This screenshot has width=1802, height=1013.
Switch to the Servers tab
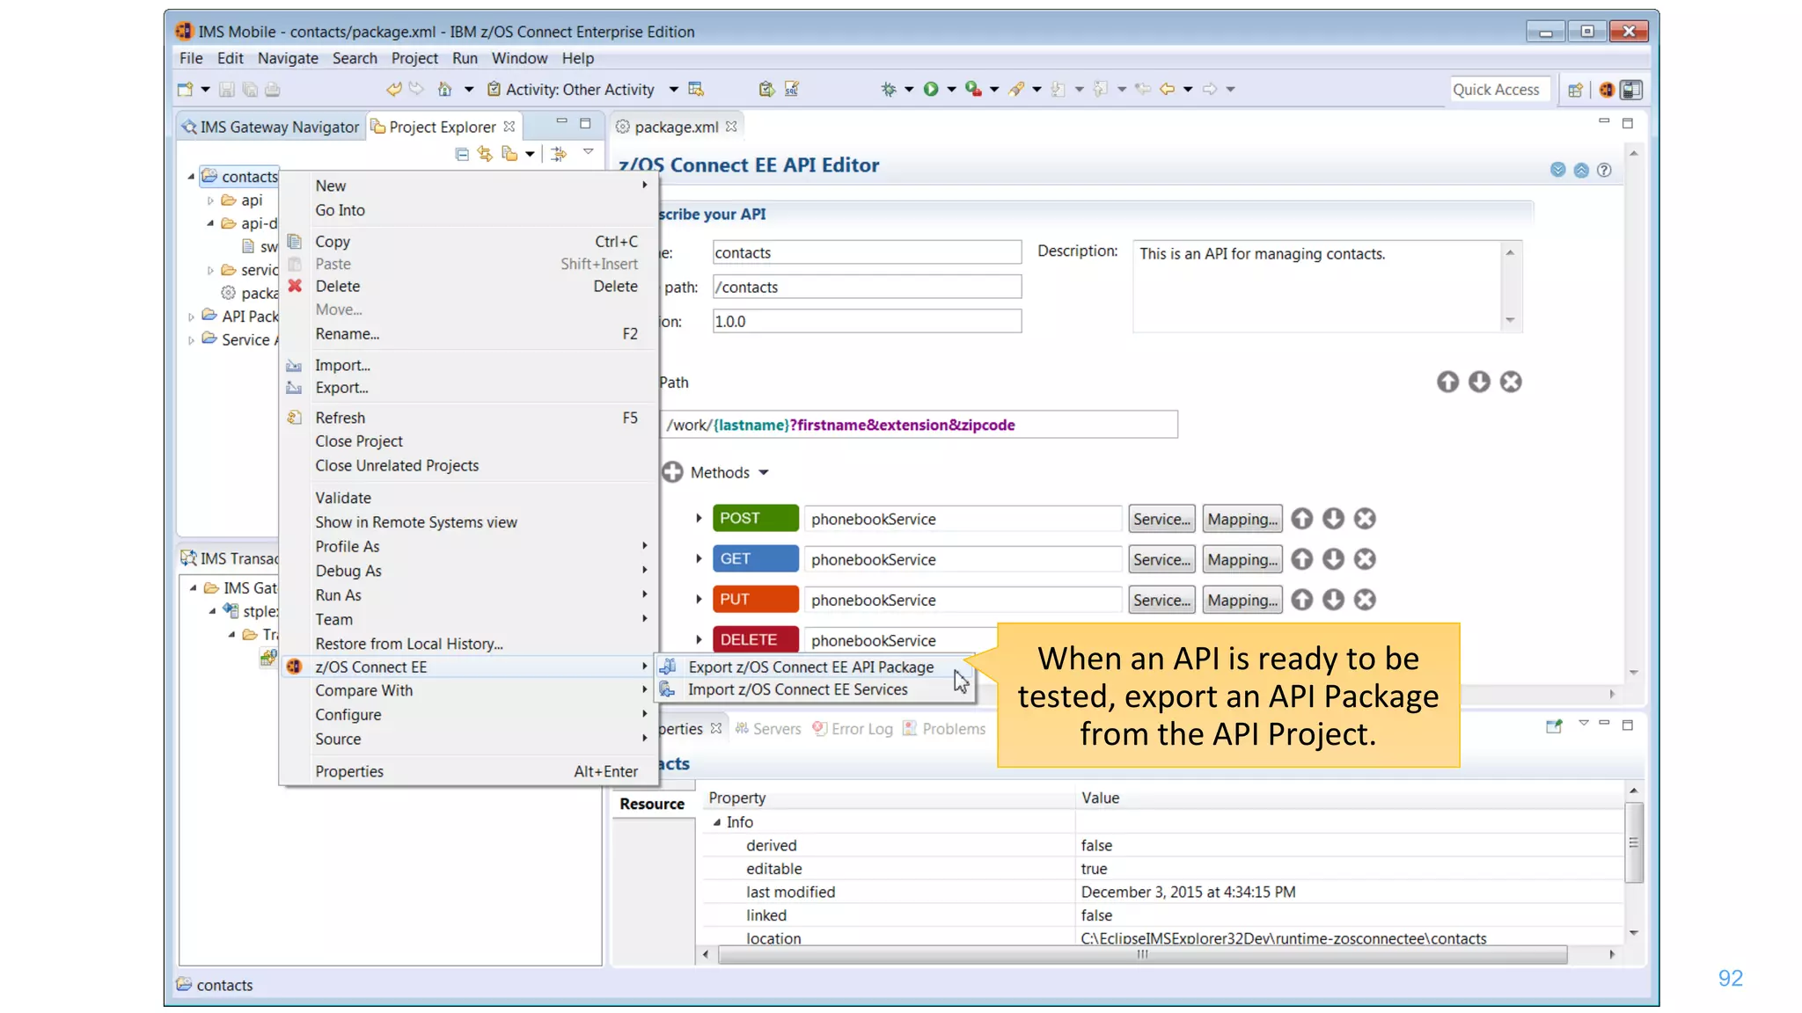tap(768, 729)
